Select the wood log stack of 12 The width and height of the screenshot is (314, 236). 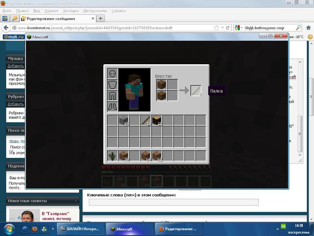157,120
